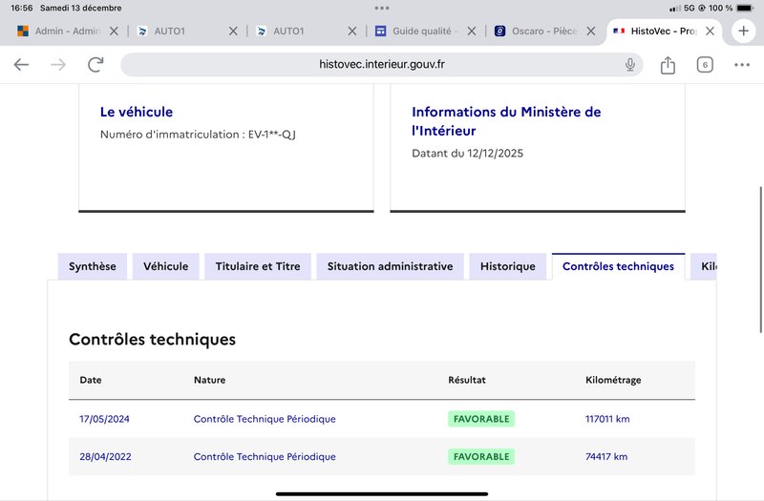Reload the page with the refresh icon
This screenshot has width=764, height=501.
tap(95, 65)
